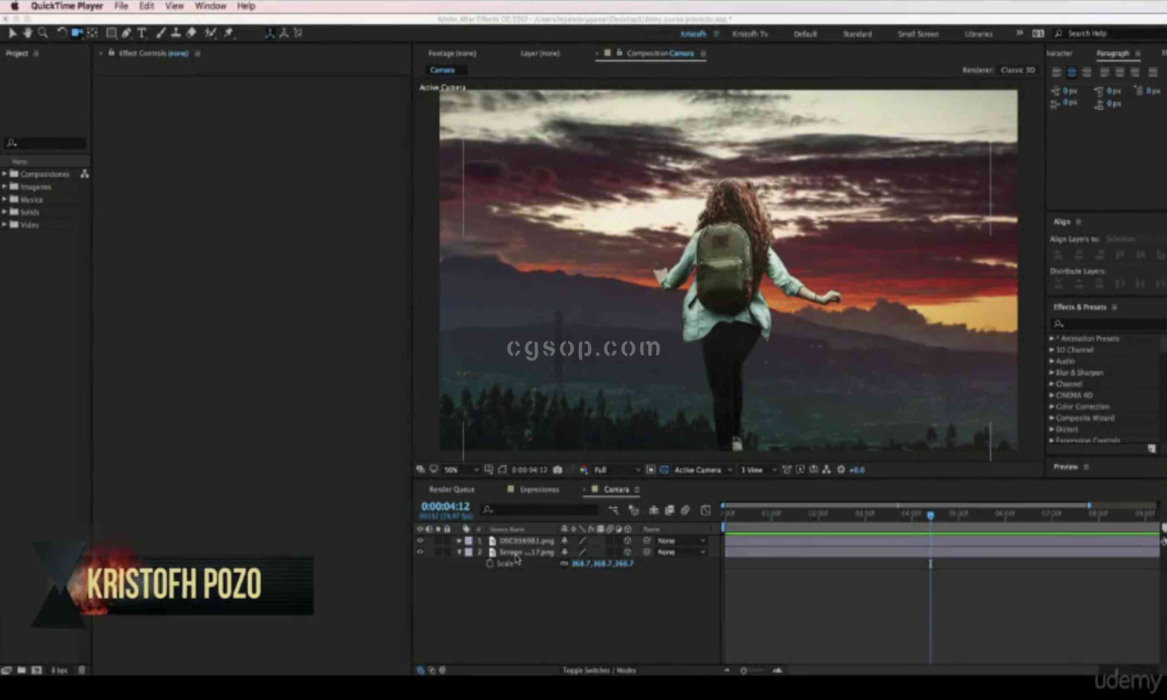This screenshot has width=1167, height=700.
Task: Switch to the Render Queue tab
Action: coord(451,489)
